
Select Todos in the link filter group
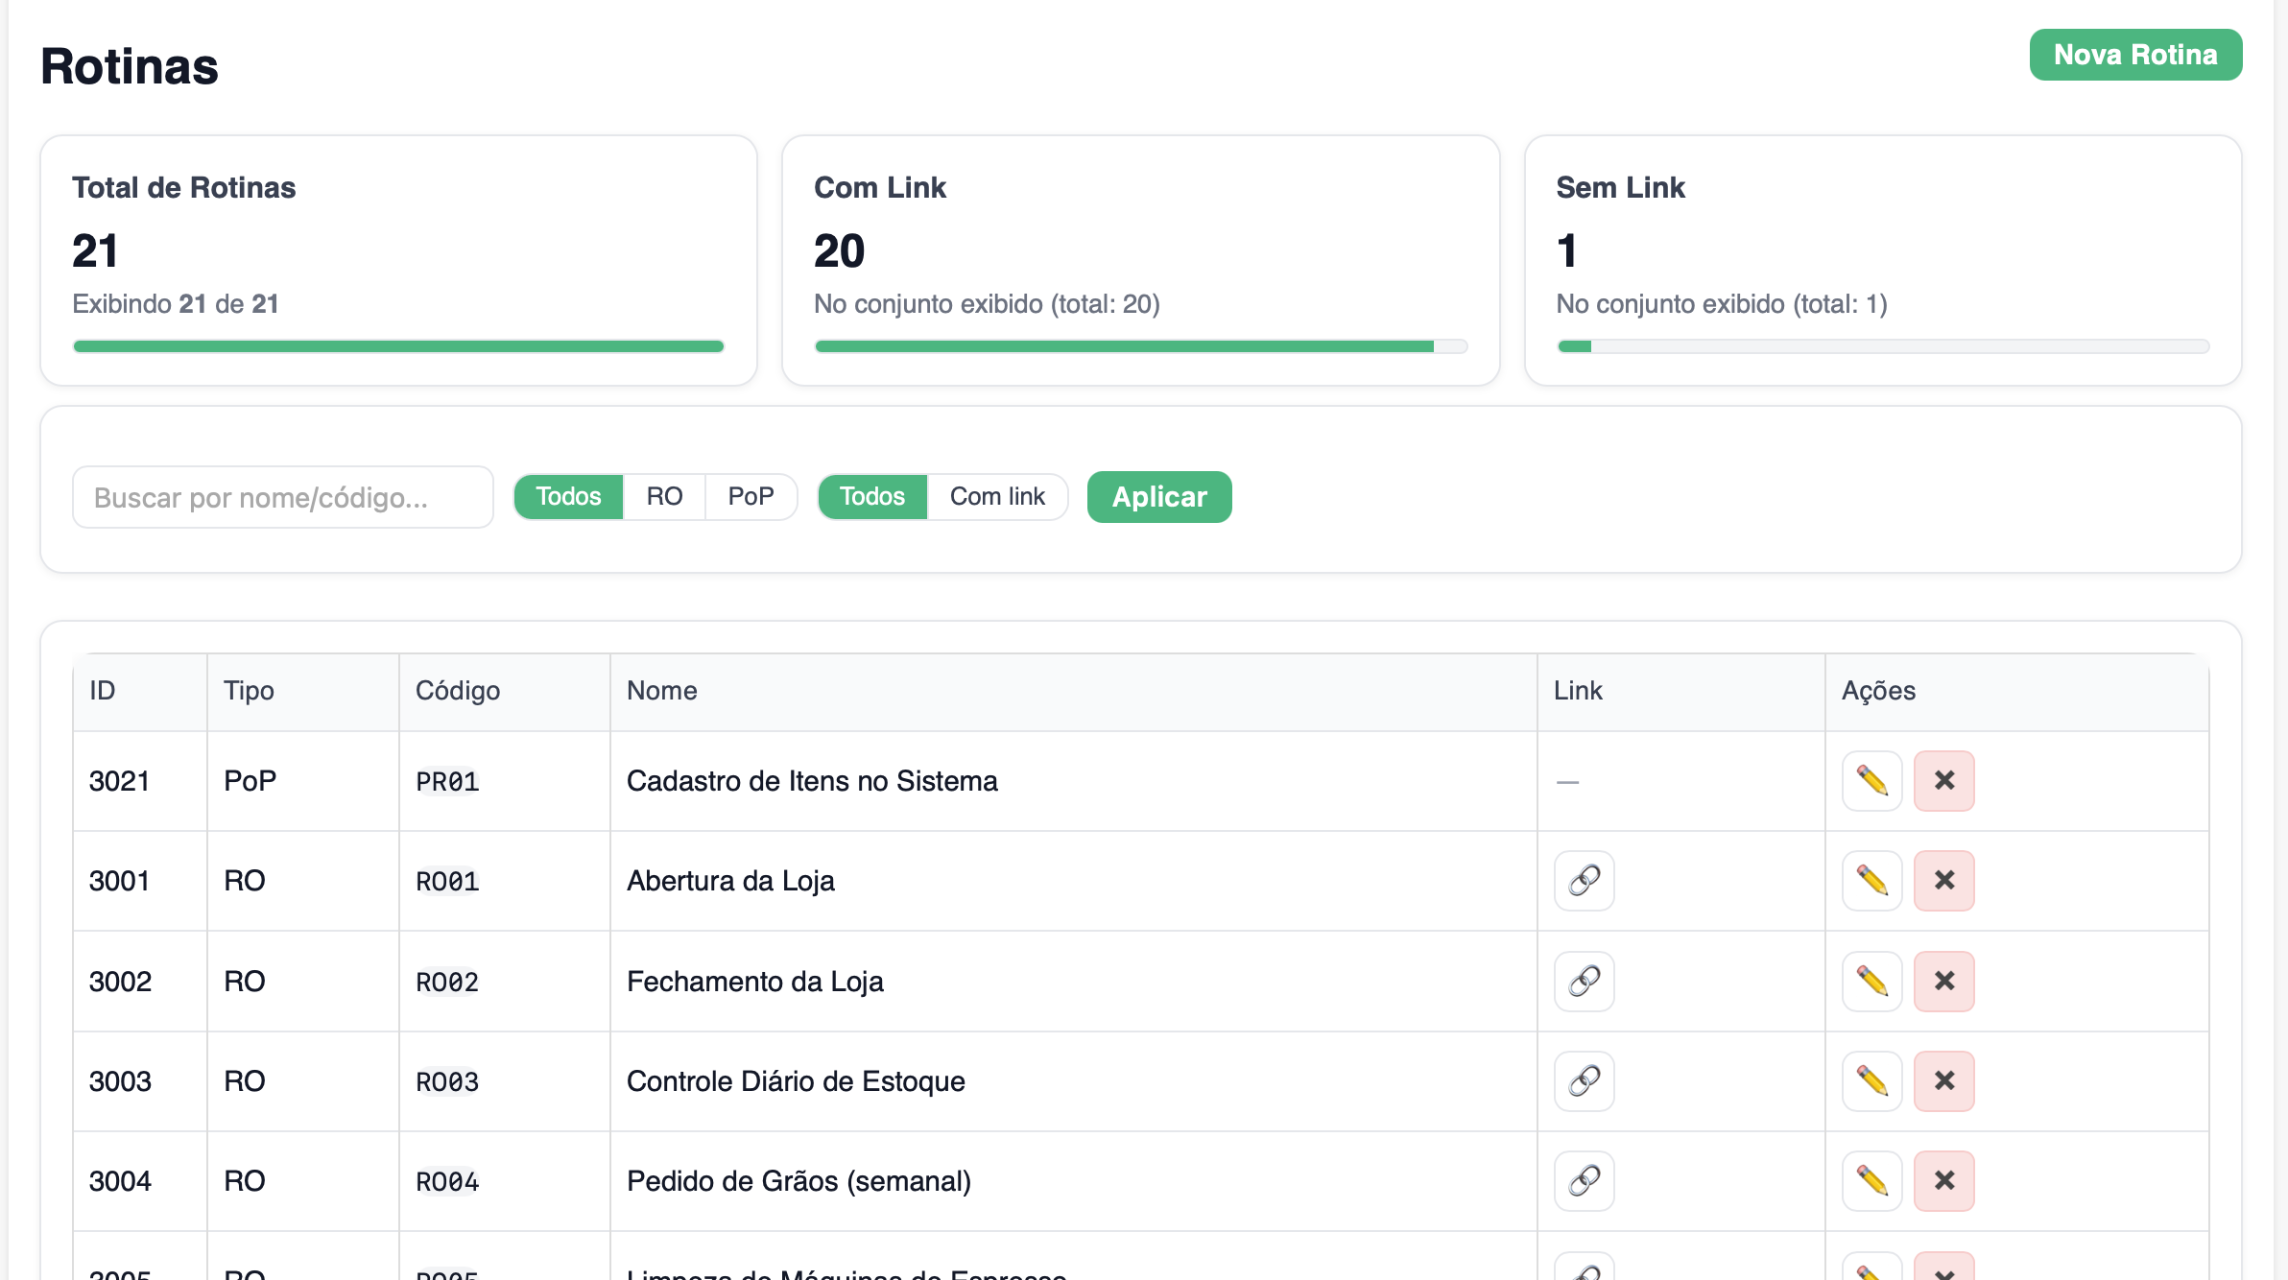pyautogui.click(x=871, y=496)
